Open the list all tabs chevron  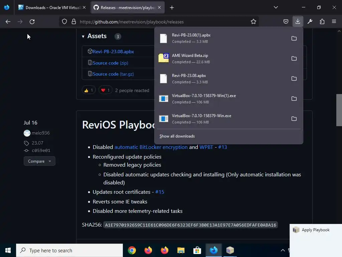coord(276,7)
